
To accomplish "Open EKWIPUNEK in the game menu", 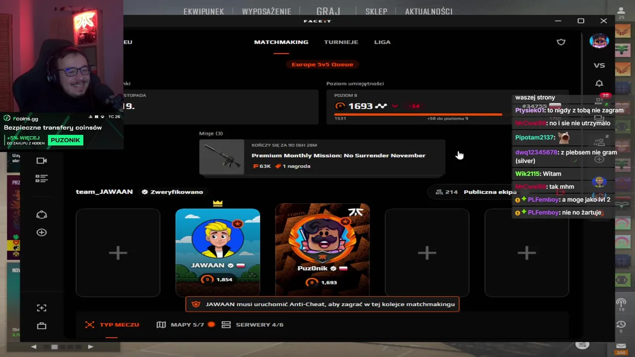I will point(203,11).
